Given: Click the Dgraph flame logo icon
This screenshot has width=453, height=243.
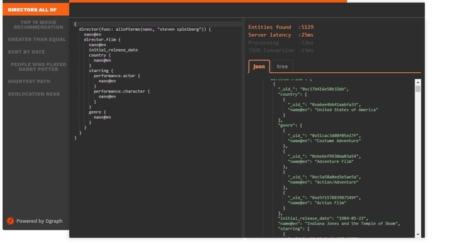Looking at the screenshot, I should (10, 221).
